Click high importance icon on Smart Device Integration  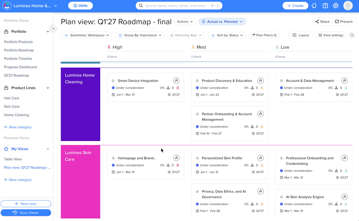(x=178, y=88)
